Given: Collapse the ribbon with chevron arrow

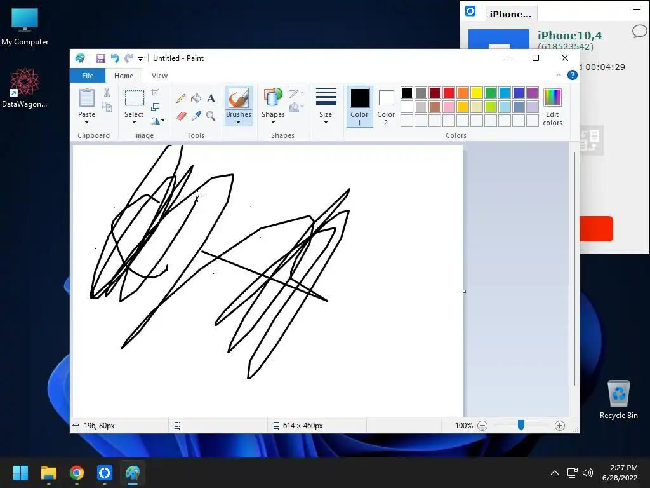Looking at the screenshot, I should (559, 75).
